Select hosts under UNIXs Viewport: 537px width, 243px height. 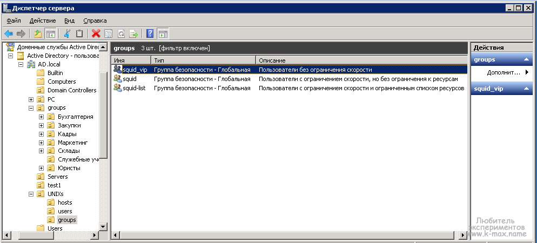click(x=65, y=202)
